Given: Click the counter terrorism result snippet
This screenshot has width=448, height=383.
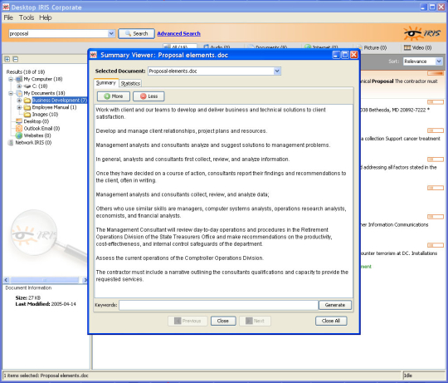Looking at the screenshot, I should pyautogui.click(x=399, y=253).
